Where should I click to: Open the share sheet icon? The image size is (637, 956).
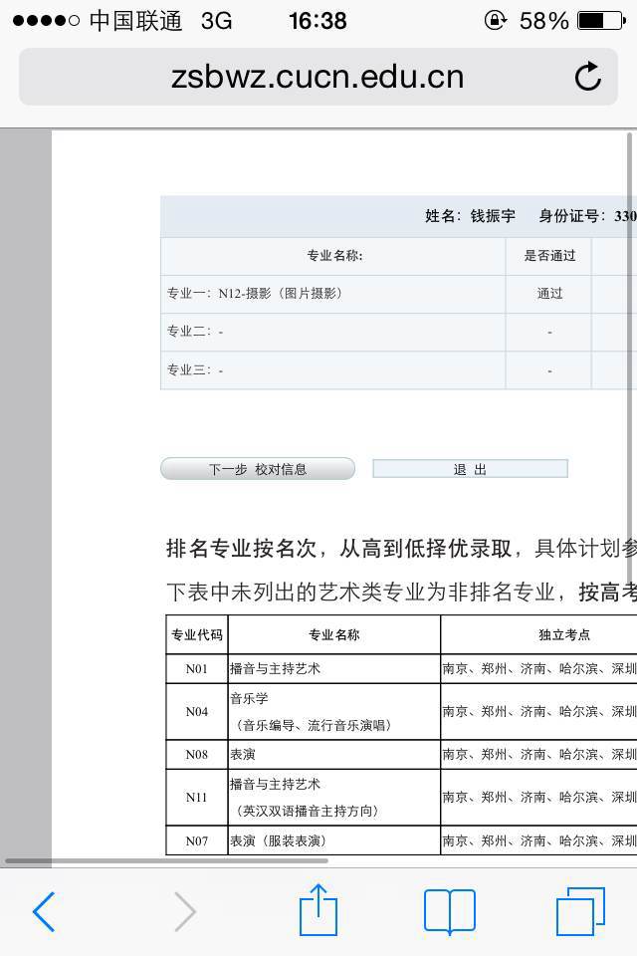coord(318,909)
